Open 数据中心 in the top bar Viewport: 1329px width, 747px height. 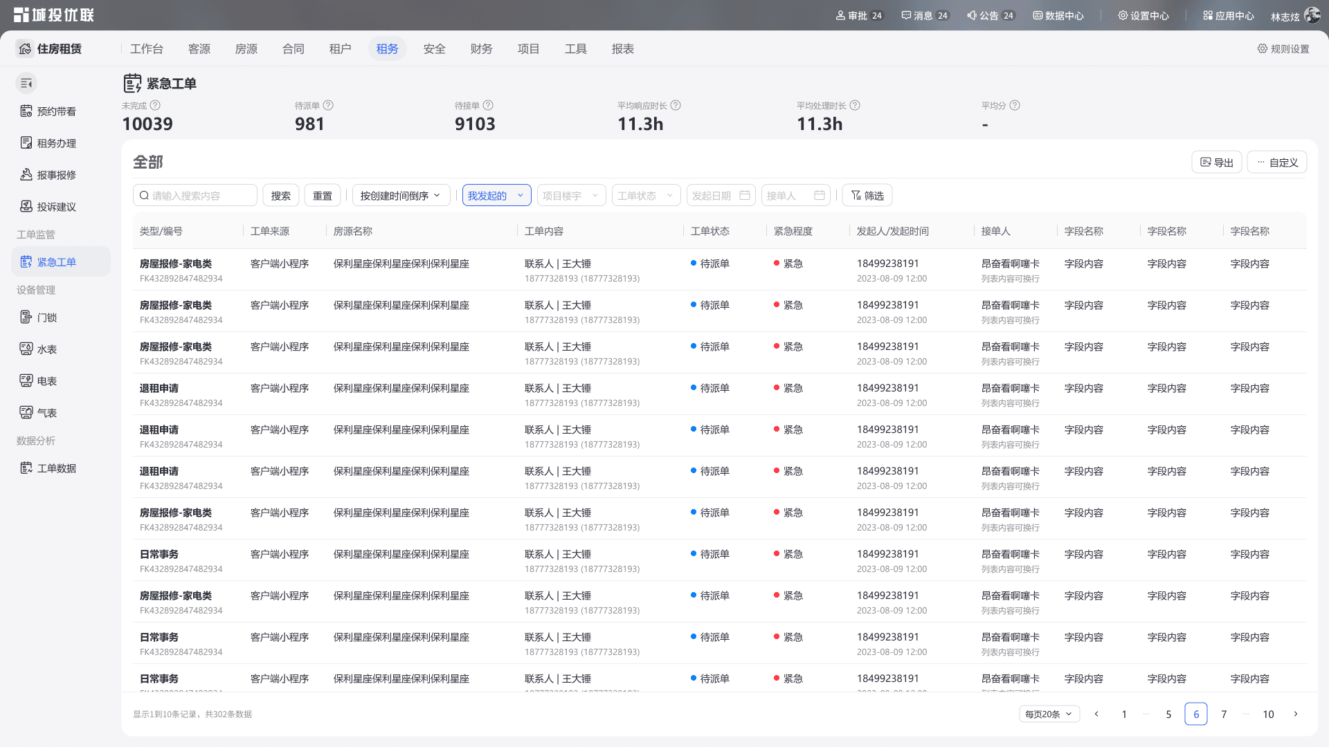1058,15
